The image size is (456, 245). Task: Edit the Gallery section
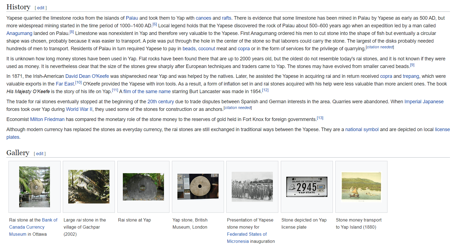40,154
